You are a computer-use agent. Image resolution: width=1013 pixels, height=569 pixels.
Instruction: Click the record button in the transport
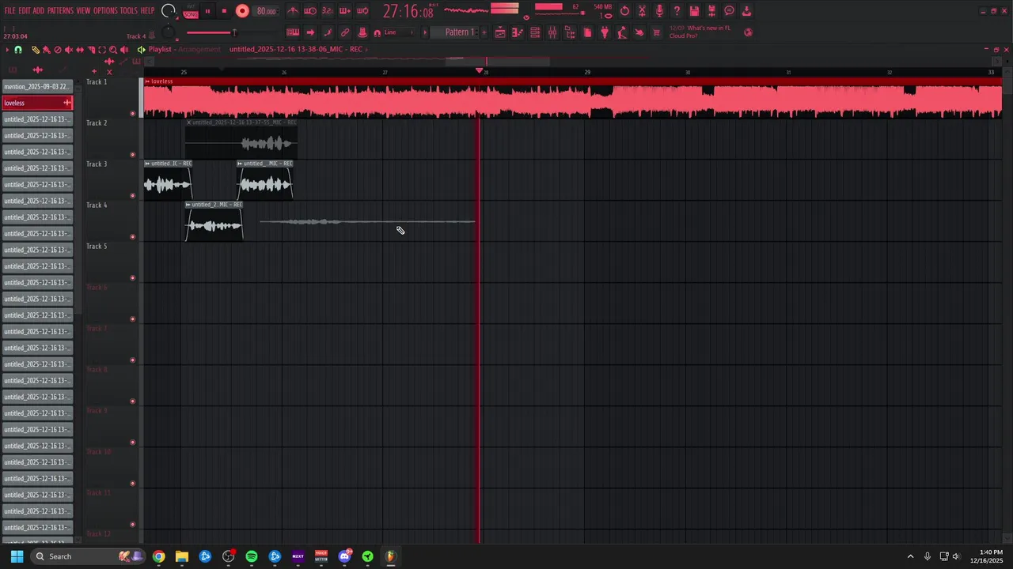tap(242, 11)
